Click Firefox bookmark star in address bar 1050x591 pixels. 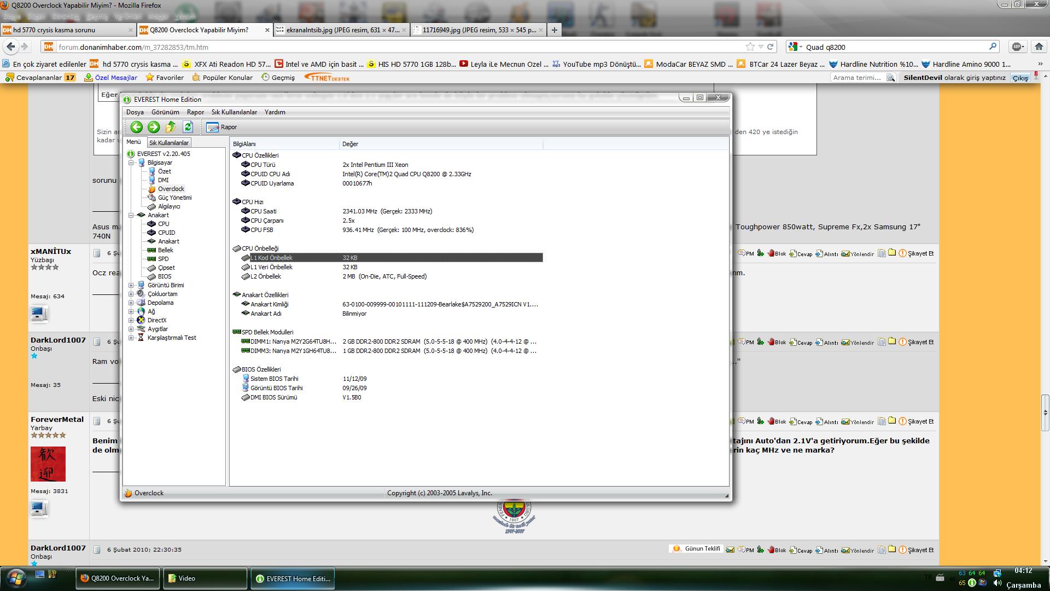click(x=750, y=47)
